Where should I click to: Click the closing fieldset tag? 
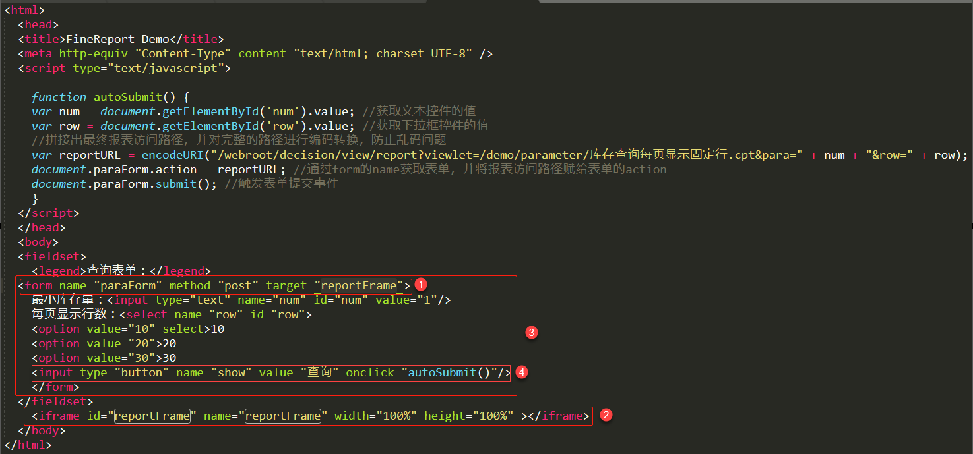[55, 401]
